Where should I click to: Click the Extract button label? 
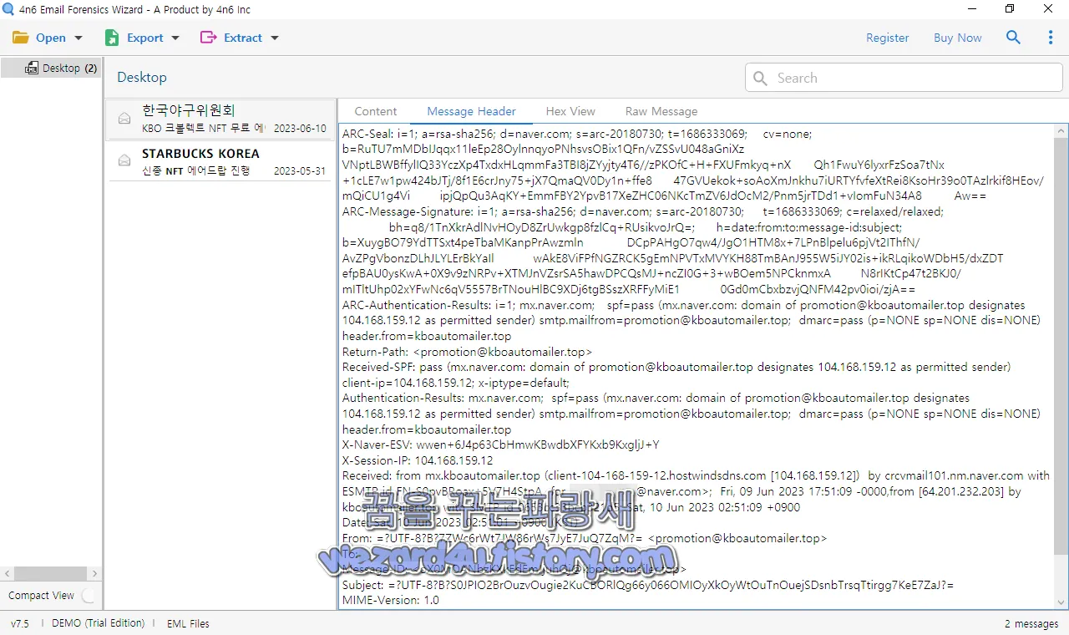pos(243,38)
